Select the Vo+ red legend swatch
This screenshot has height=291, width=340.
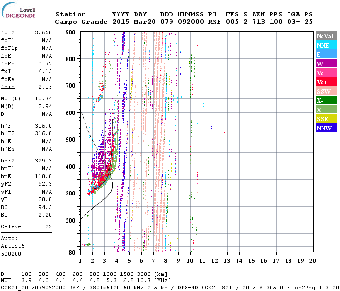click(x=326, y=82)
